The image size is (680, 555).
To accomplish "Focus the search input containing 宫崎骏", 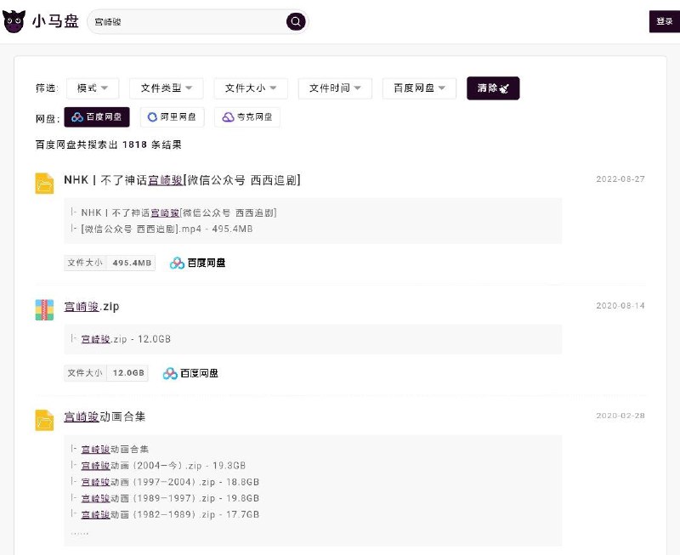I will tap(187, 22).
